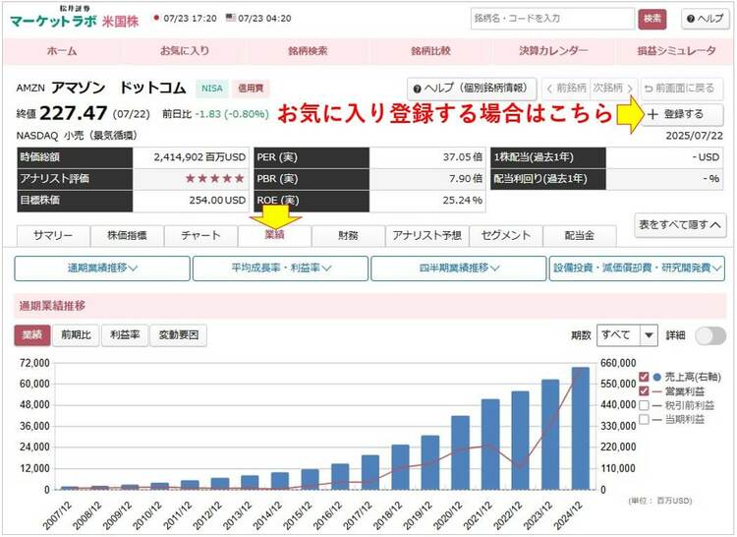Select the 前期比 chart mode button

point(76,335)
